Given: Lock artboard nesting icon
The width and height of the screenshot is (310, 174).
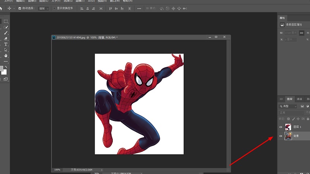Looking at the screenshot, I should [303, 119].
